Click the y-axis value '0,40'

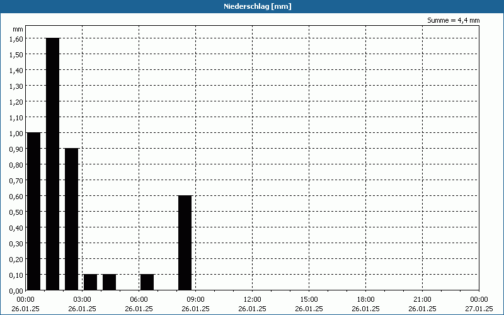16,227
